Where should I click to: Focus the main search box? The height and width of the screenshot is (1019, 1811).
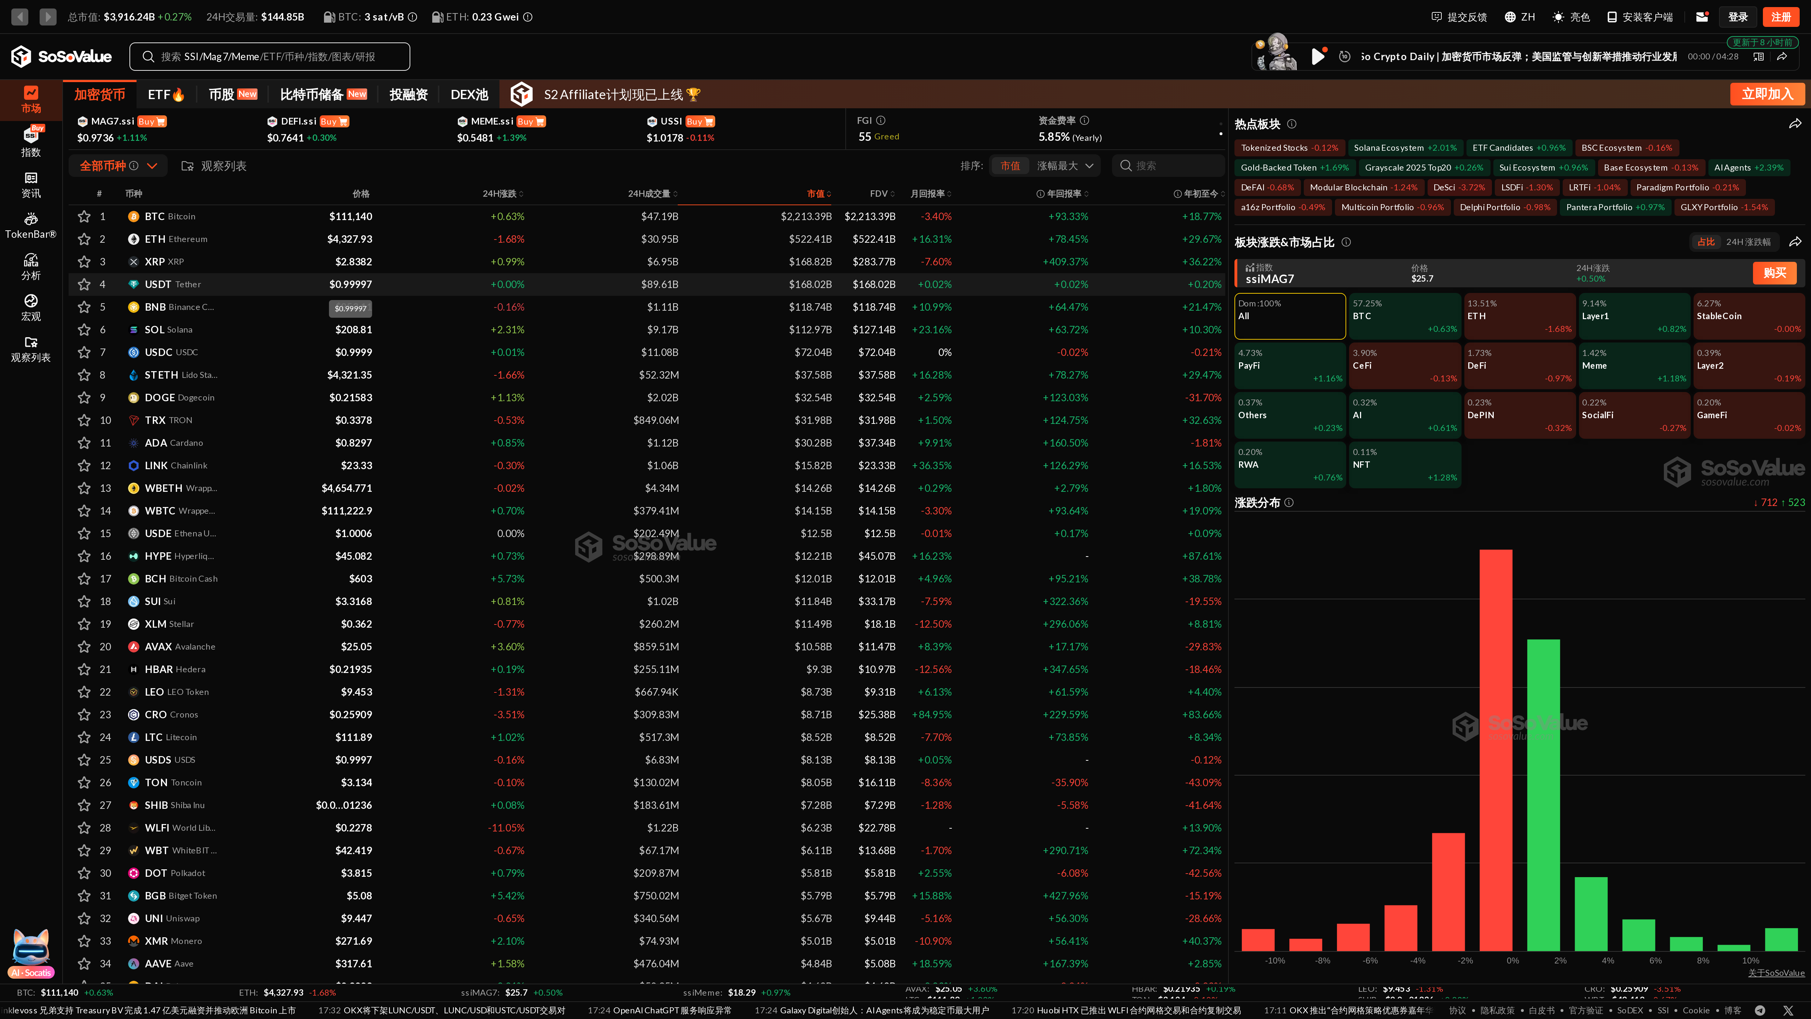tap(269, 56)
